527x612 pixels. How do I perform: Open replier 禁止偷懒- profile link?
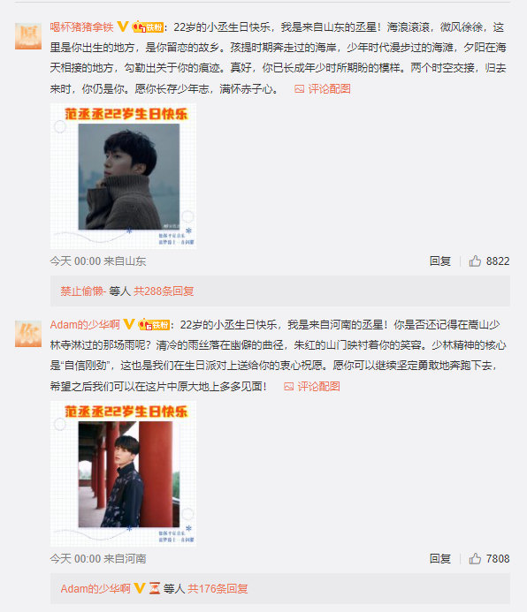83,291
